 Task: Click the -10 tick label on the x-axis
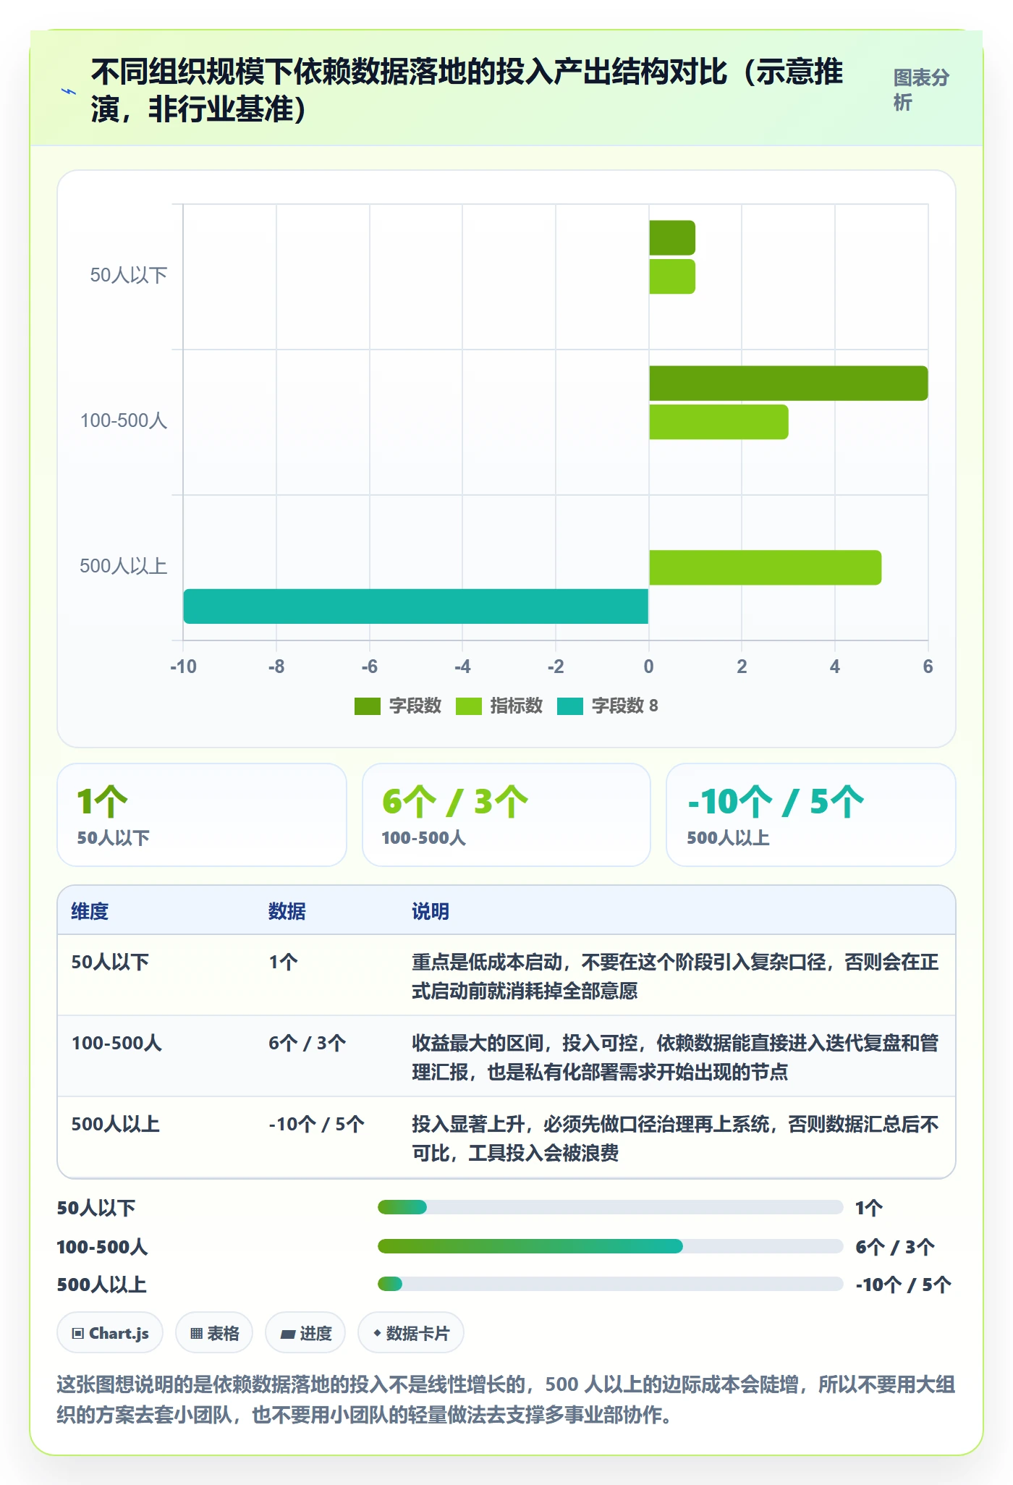(x=183, y=667)
